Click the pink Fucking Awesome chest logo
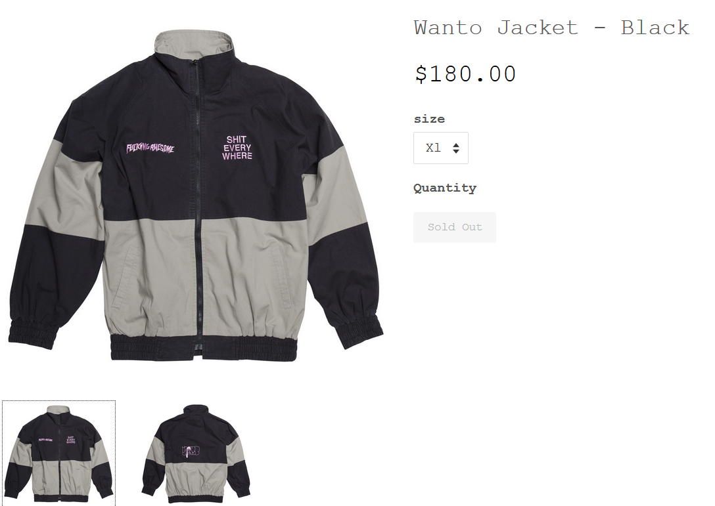This screenshot has height=506, width=715. tap(150, 148)
